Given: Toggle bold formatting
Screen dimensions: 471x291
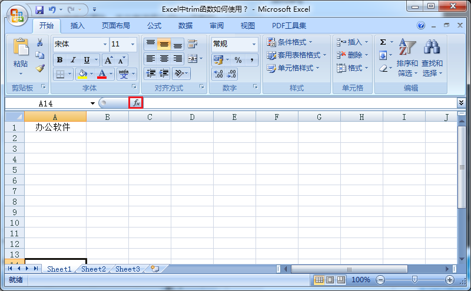Looking at the screenshot, I should coord(59,60).
